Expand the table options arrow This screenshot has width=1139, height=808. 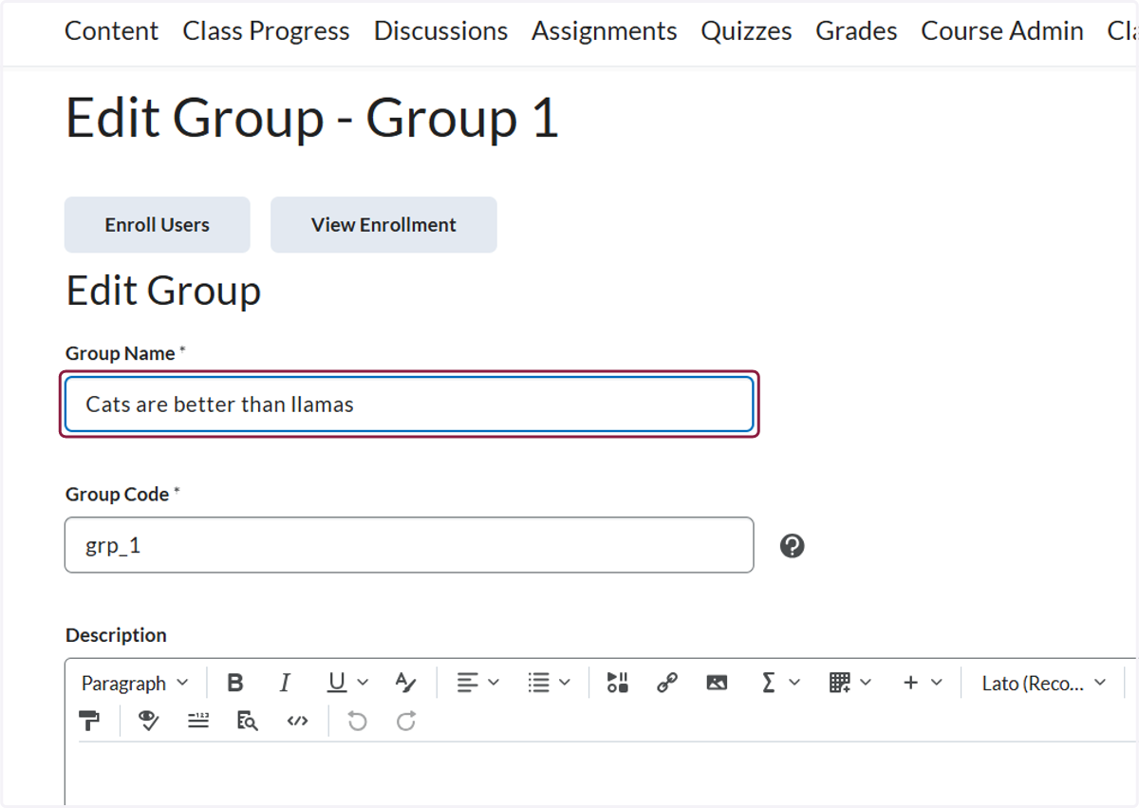pos(866,683)
